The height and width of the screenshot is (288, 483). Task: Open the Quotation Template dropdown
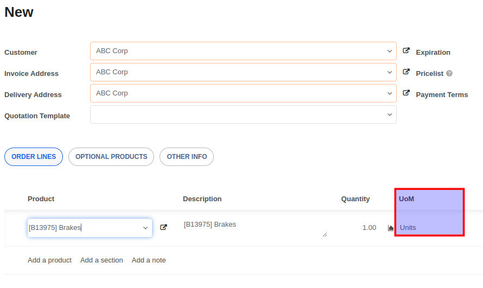click(x=389, y=114)
